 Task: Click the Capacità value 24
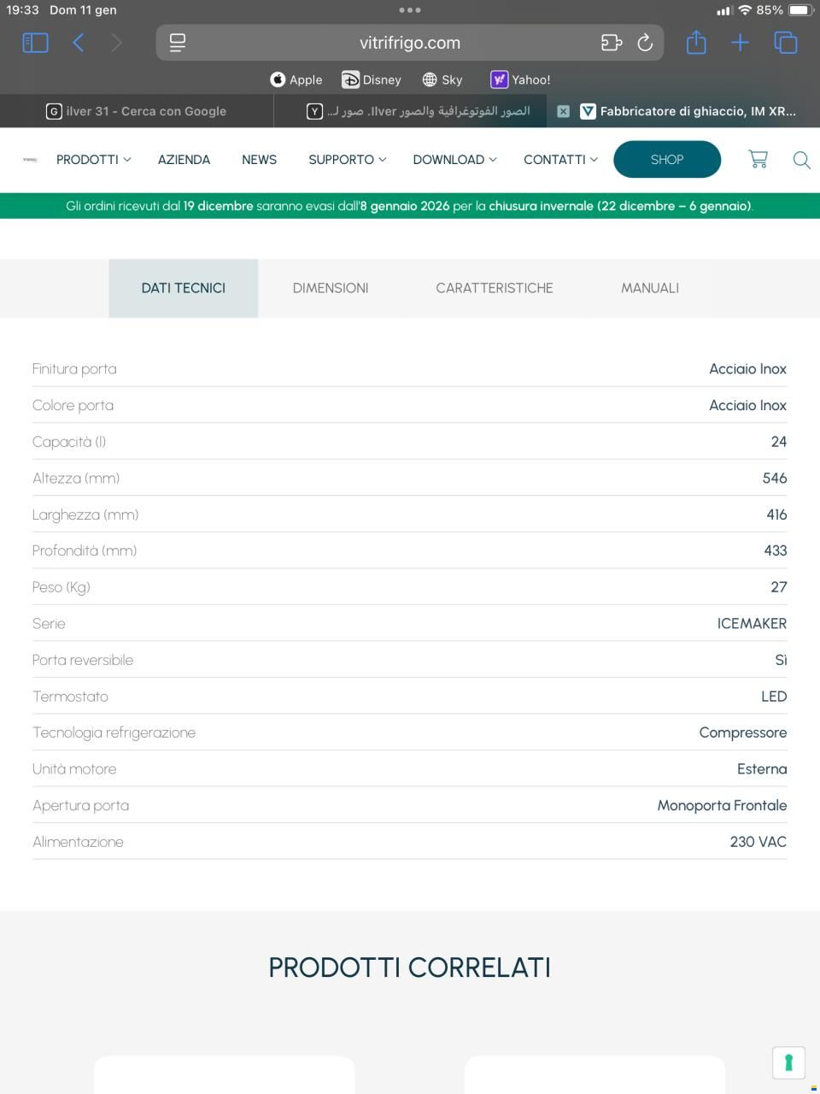point(779,442)
